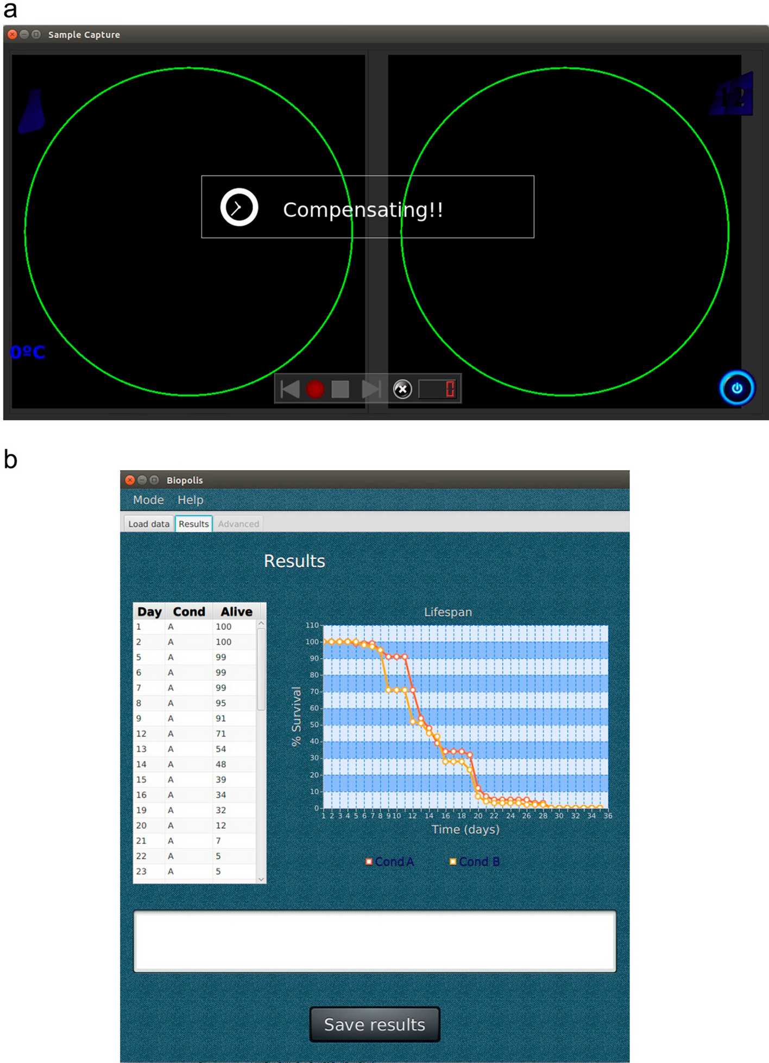Sort table by the Alive column header
This screenshot has height=1063, width=769.
[x=236, y=611]
